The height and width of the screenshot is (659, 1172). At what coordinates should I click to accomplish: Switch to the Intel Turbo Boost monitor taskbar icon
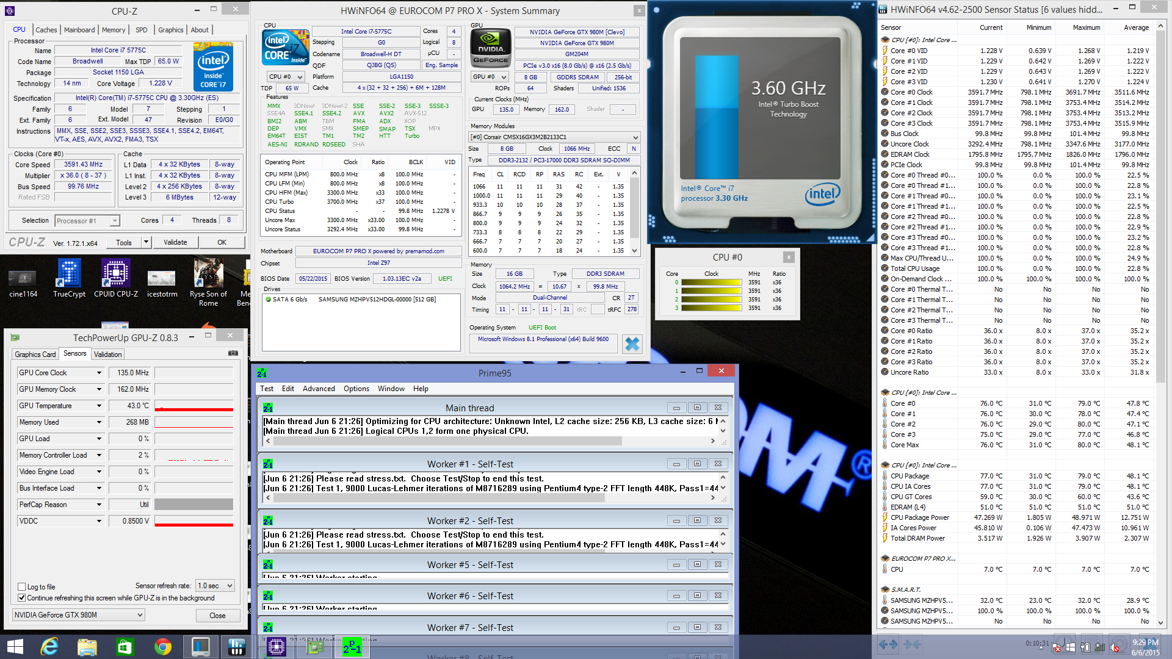(201, 647)
